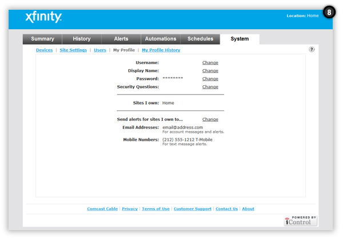View My Profile History

click(161, 50)
